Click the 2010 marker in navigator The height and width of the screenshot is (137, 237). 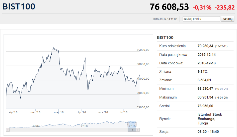point(84,126)
